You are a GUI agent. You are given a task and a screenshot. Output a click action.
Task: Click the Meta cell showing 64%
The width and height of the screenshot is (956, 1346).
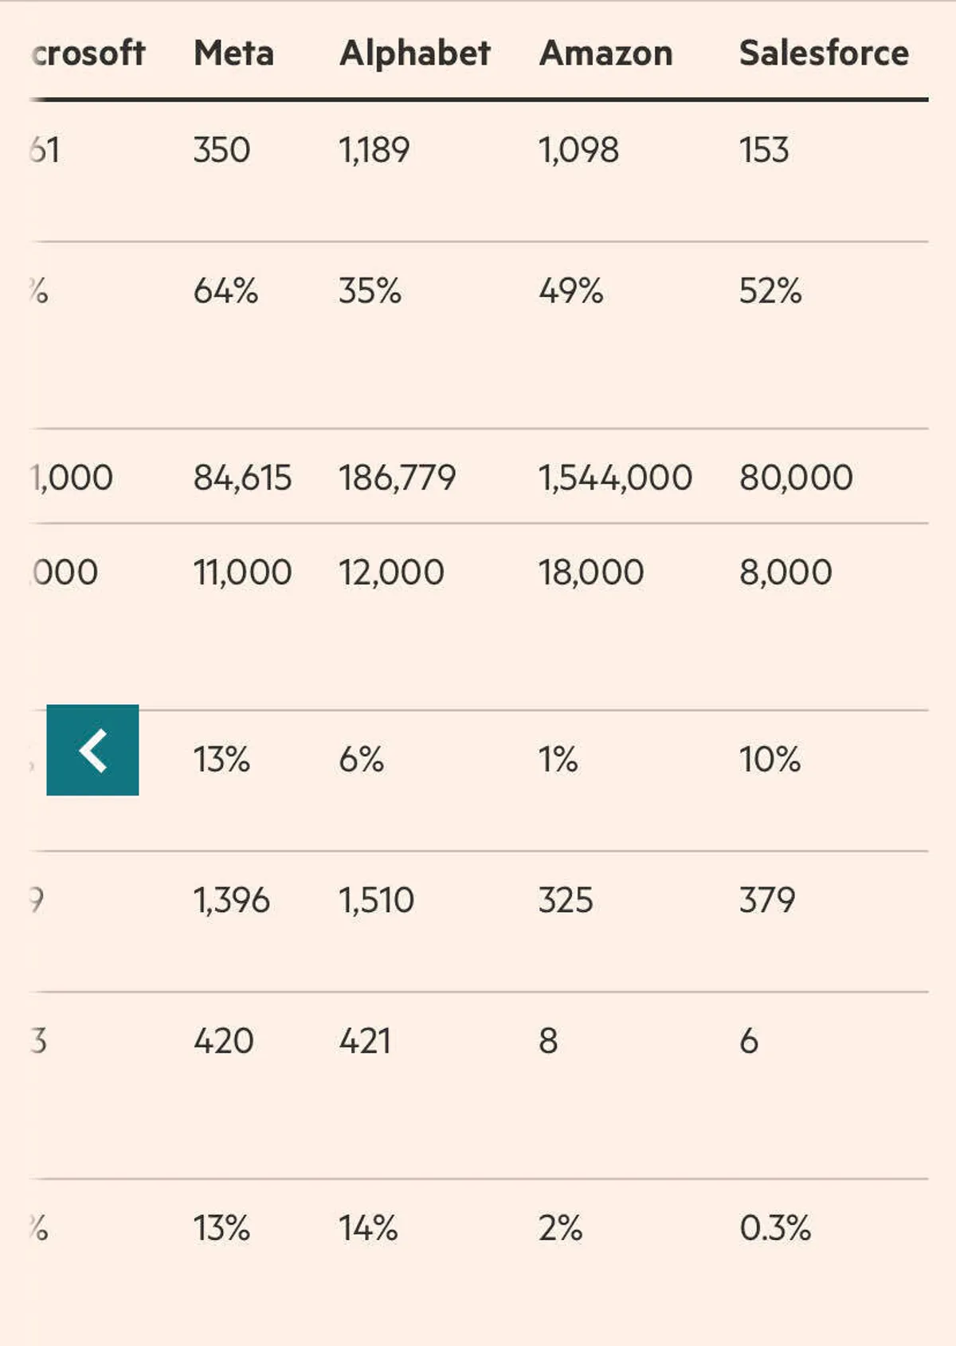click(225, 291)
